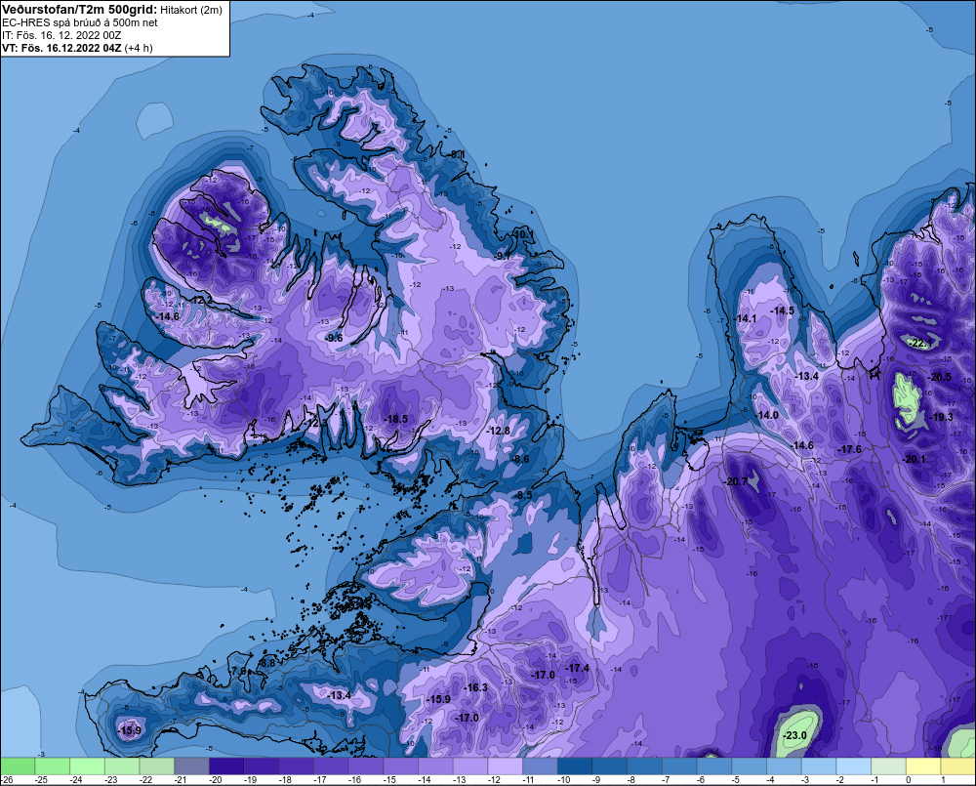Screen dimensions: 976x786
Task: Click the -14.1 temperature reading
Action: (x=745, y=318)
